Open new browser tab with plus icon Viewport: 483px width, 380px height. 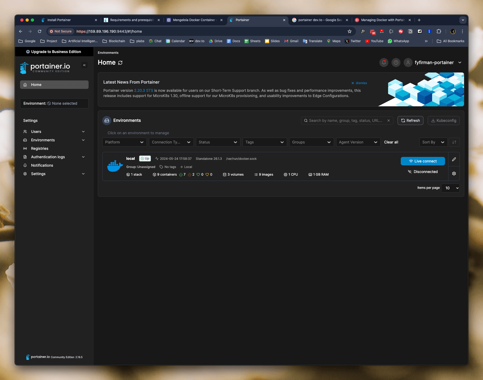[419, 20]
